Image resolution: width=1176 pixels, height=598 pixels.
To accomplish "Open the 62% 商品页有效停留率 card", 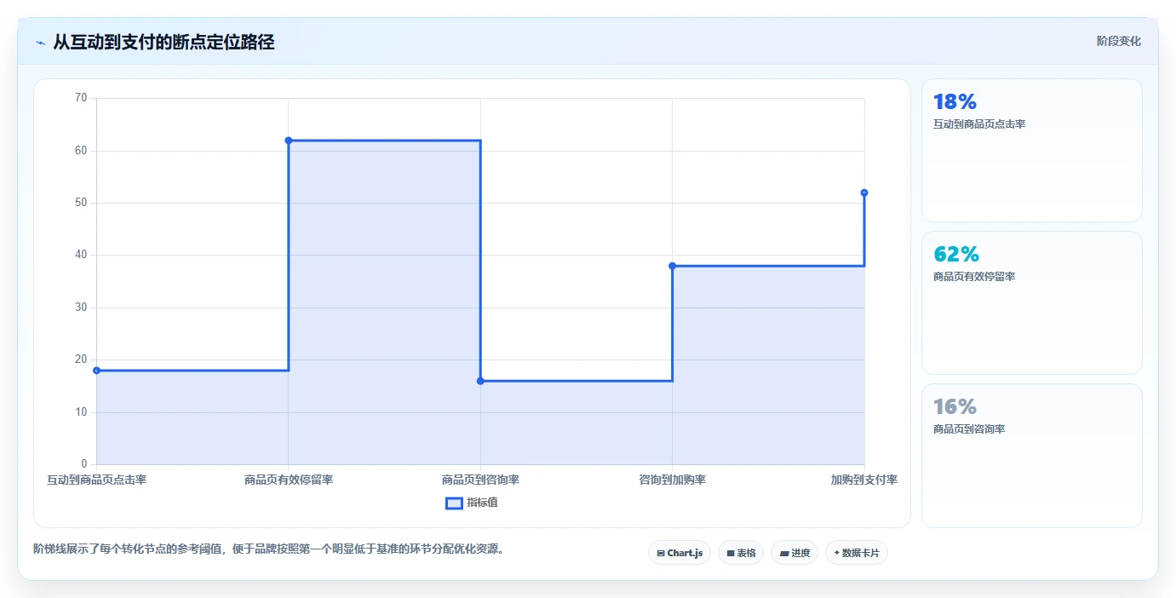I will [x=1032, y=302].
